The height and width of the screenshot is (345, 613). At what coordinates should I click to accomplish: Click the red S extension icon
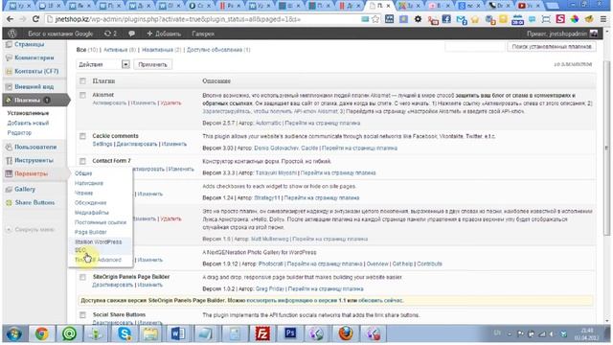[x=560, y=19]
